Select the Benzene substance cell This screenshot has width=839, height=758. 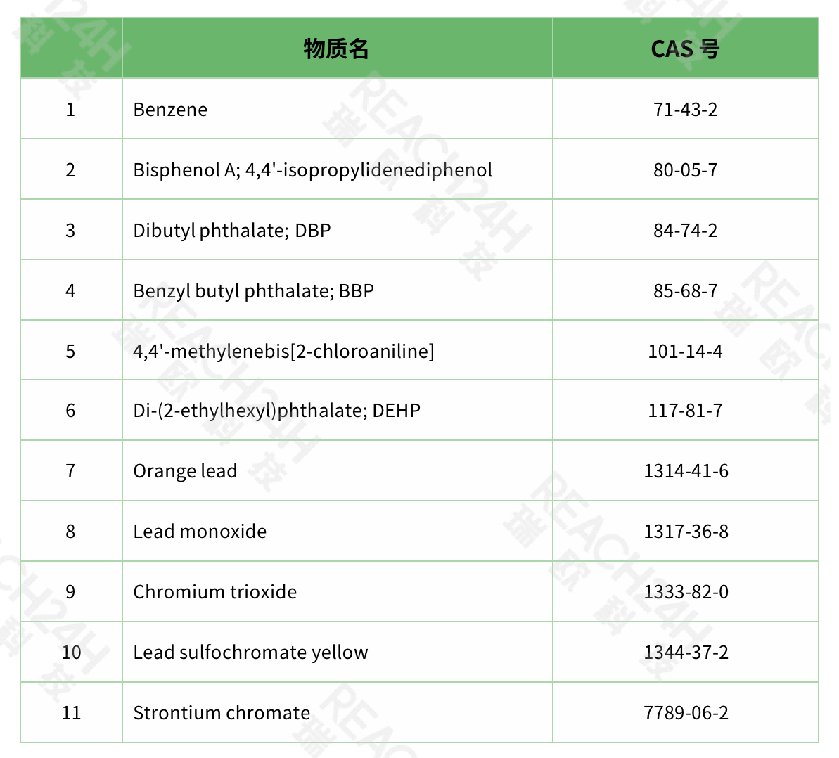tap(170, 110)
